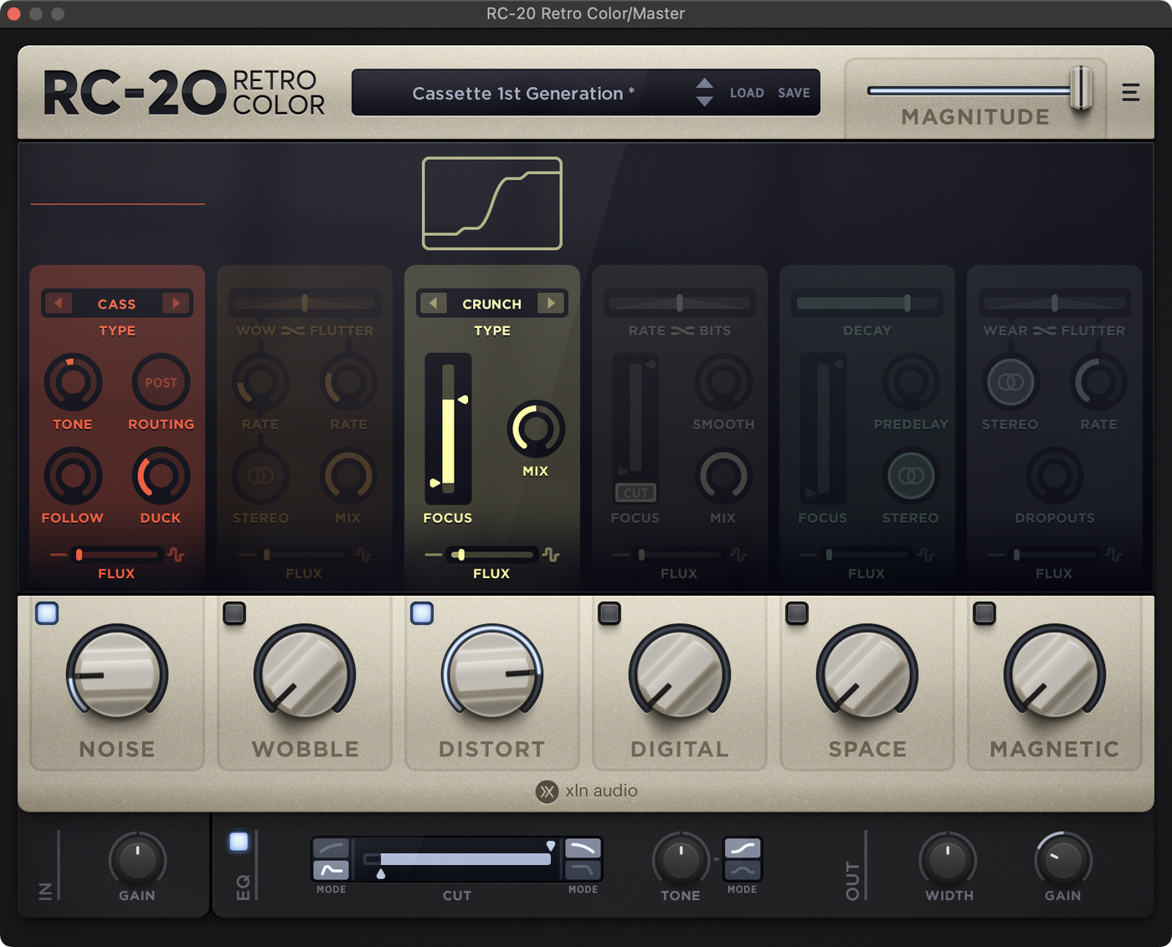Select previous distortion type before CRUNCH
The height and width of the screenshot is (947, 1172).
click(x=433, y=303)
